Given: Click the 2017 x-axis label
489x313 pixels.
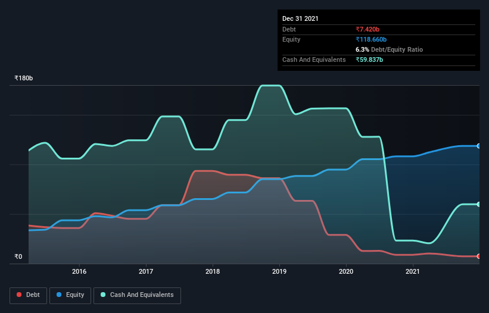Looking at the screenshot, I should tap(146, 271).
